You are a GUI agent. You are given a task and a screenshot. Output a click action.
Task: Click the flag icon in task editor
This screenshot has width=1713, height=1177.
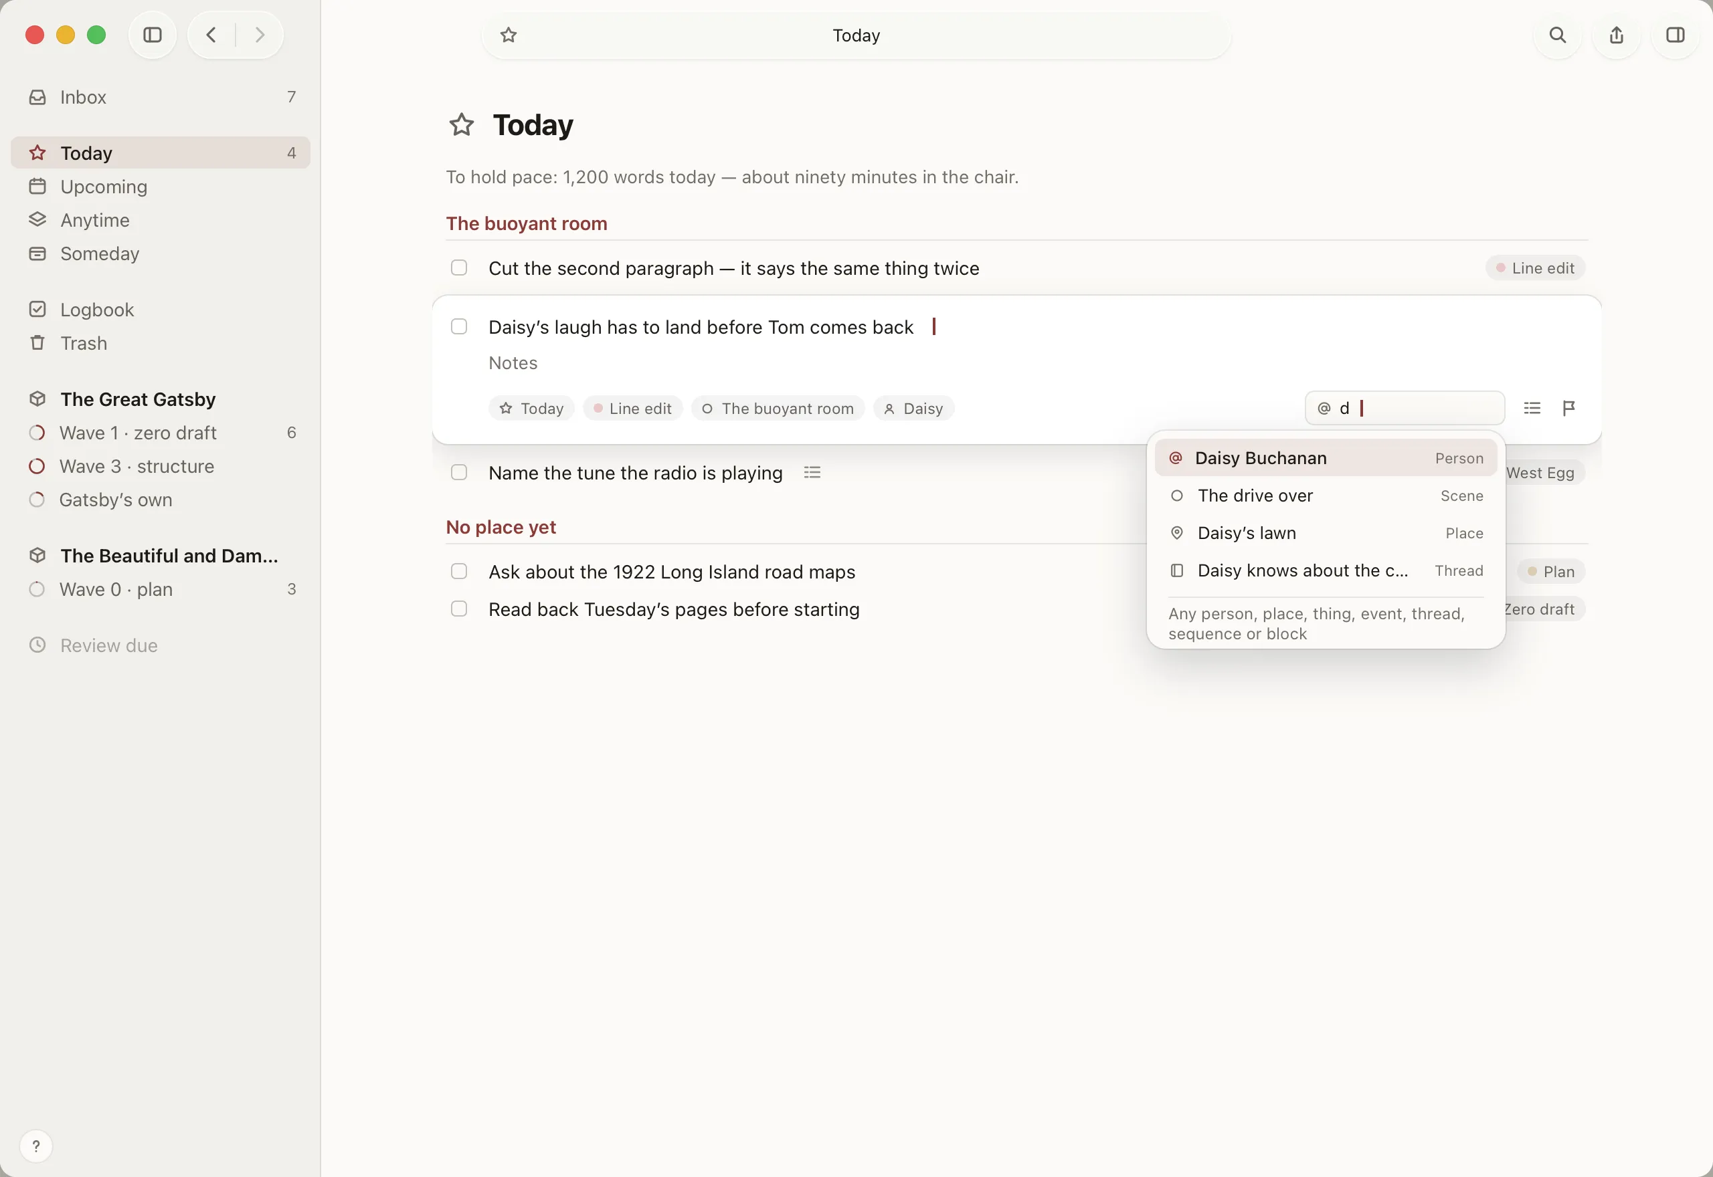(x=1569, y=408)
